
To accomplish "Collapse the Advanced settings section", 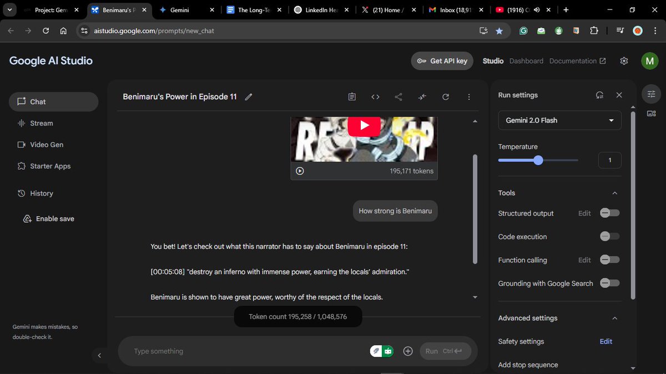I will pyautogui.click(x=614, y=318).
